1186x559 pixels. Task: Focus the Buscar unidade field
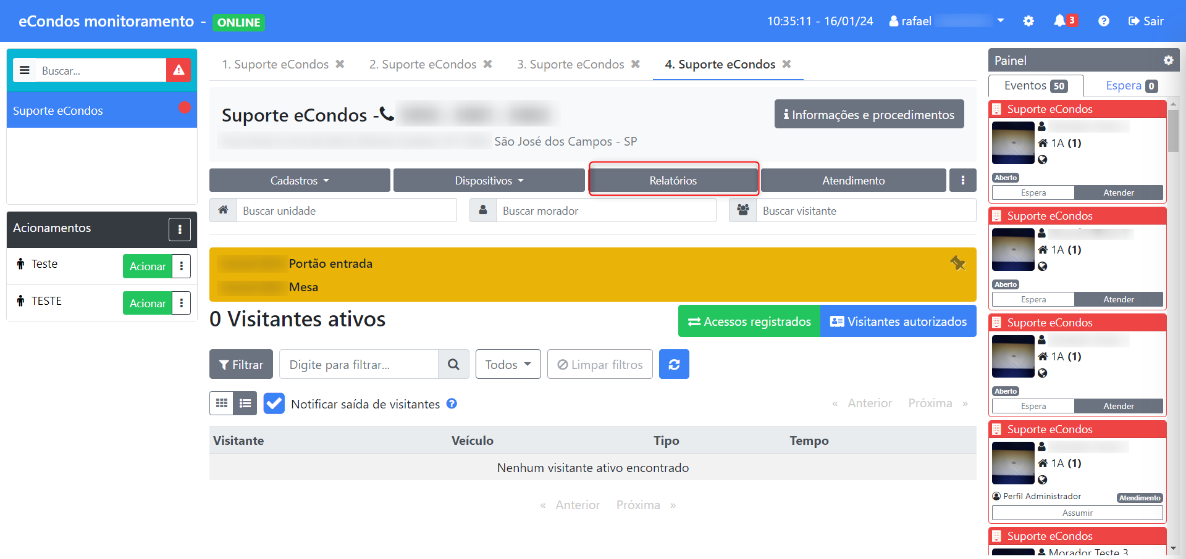[347, 210]
